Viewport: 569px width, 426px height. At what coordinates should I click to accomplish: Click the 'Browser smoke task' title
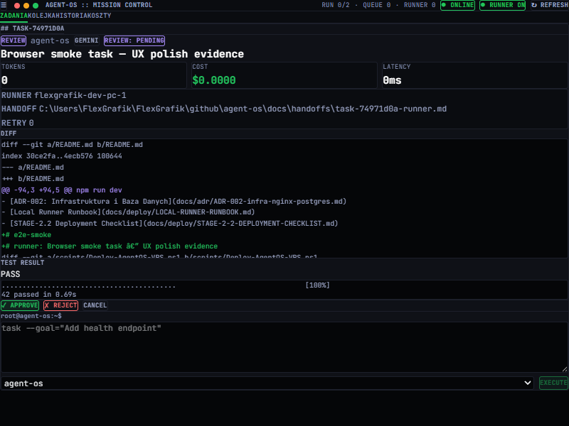122,54
